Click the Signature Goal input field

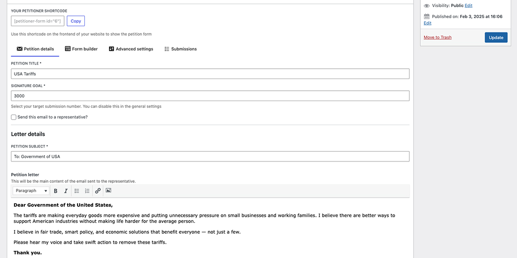[x=210, y=96]
